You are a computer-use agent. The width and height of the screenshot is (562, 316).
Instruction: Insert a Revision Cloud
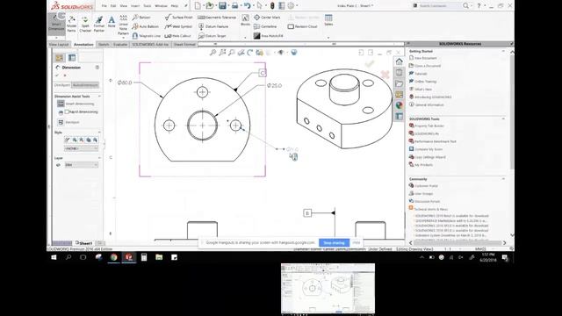[x=303, y=26]
